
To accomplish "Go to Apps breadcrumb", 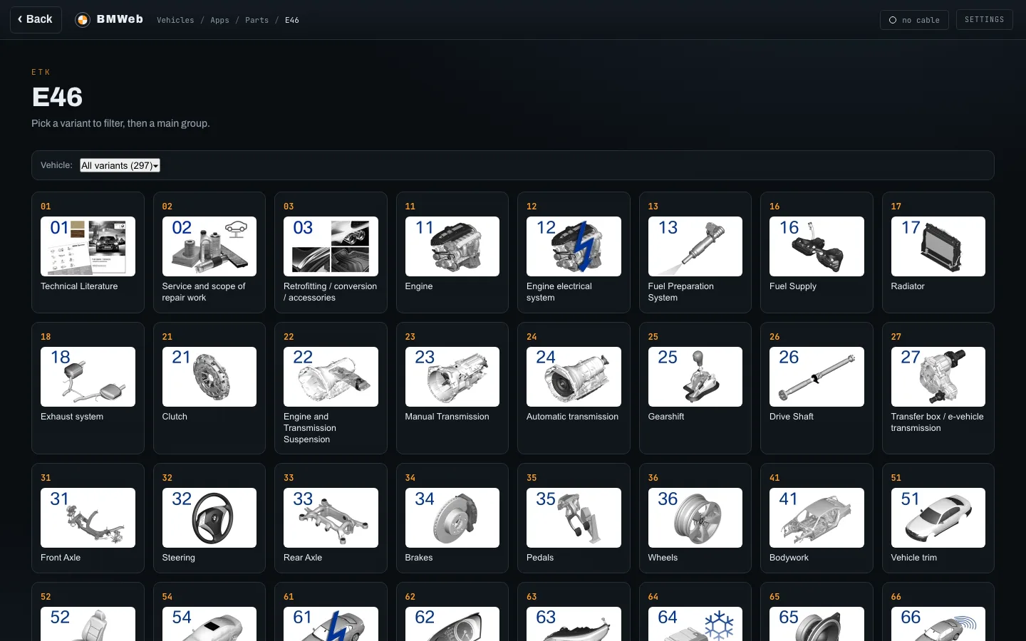I will pos(219,20).
